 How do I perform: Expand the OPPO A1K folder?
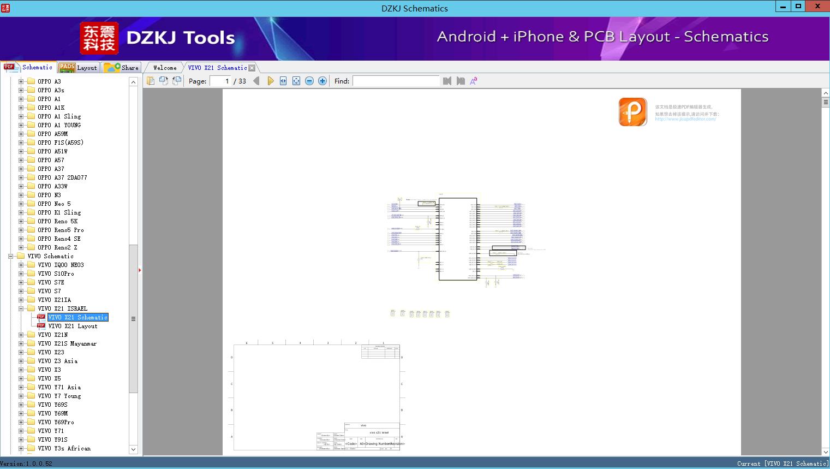(x=21, y=108)
